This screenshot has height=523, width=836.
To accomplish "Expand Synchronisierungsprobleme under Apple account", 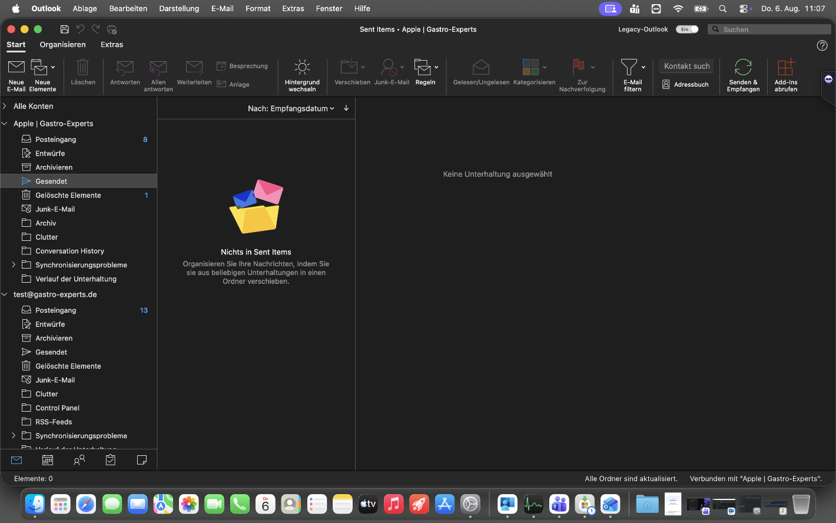I will [14, 265].
